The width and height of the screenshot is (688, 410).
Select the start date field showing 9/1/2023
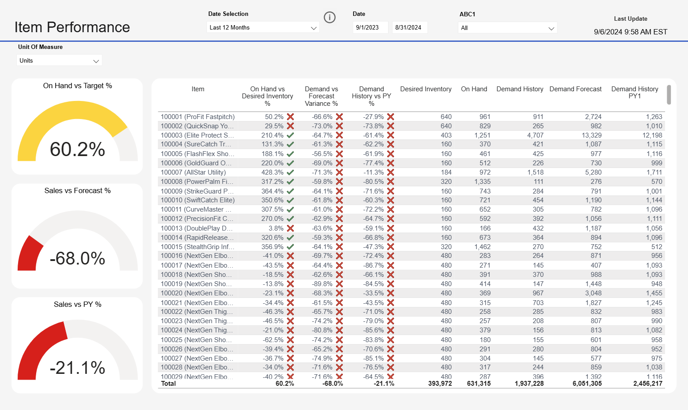click(x=370, y=27)
